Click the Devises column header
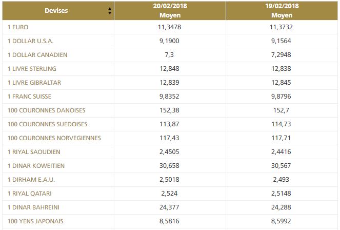This screenshot has height=230, width=340. click(x=56, y=11)
